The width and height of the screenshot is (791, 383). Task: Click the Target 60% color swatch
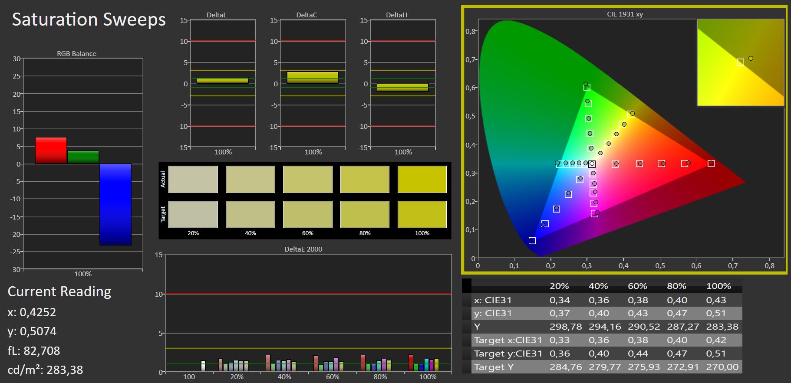coord(307,214)
